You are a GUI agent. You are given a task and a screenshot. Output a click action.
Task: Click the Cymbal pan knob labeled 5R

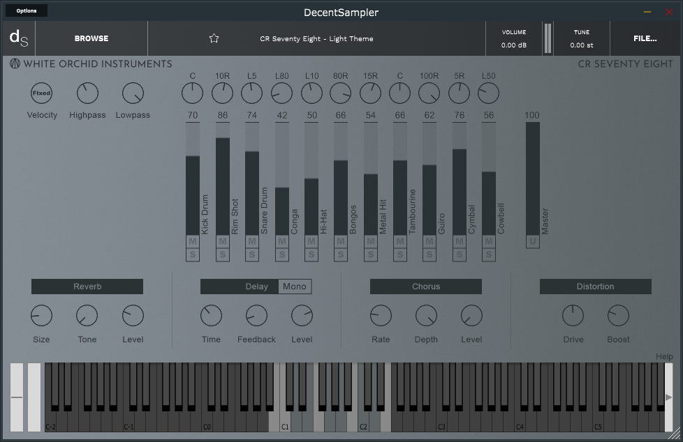tap(459, 93)
